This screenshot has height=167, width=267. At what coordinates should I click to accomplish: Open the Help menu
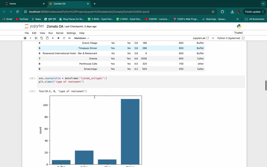coord(82,33)
